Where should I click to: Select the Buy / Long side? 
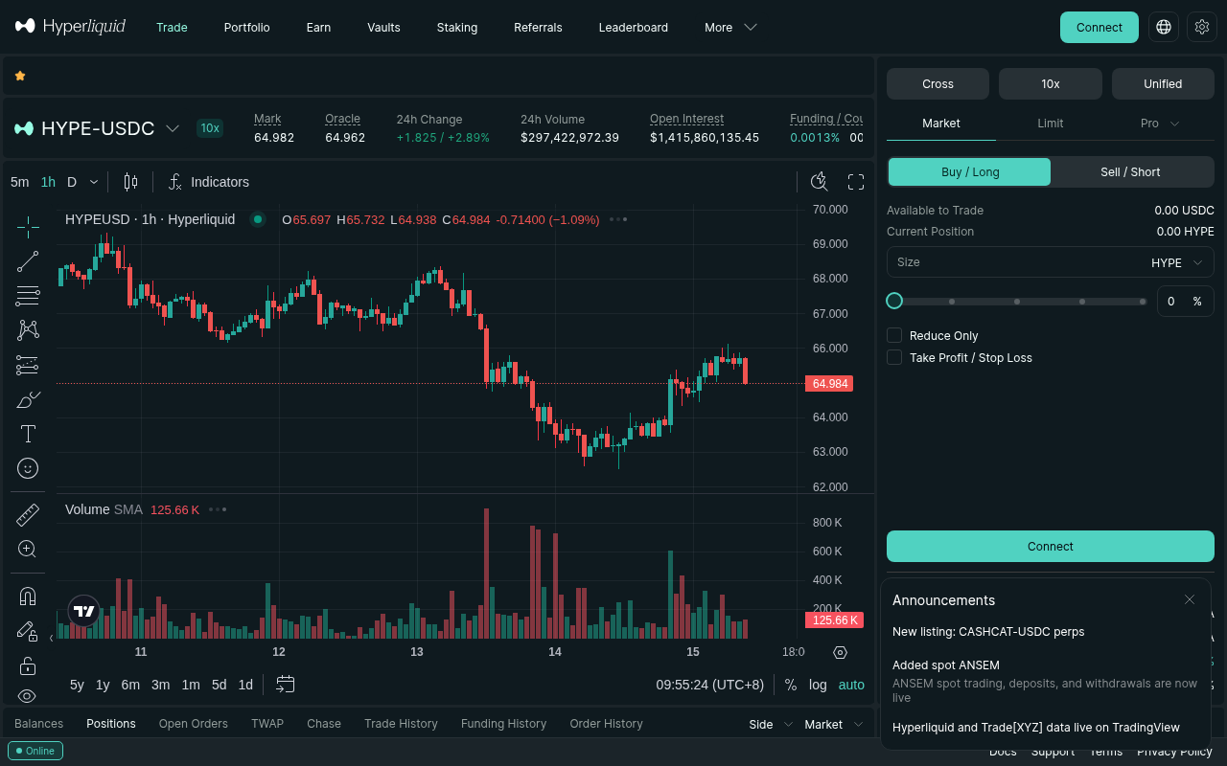point(969,172)
